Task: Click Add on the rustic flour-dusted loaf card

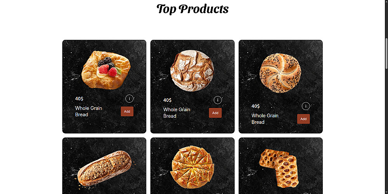Action: point(215,113)
